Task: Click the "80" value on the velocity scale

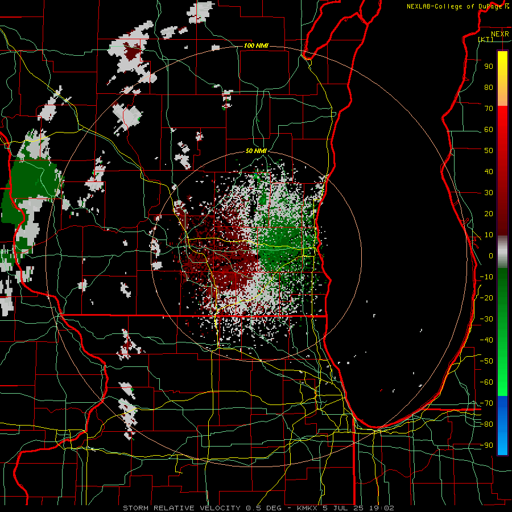Action: coord(489,87)
